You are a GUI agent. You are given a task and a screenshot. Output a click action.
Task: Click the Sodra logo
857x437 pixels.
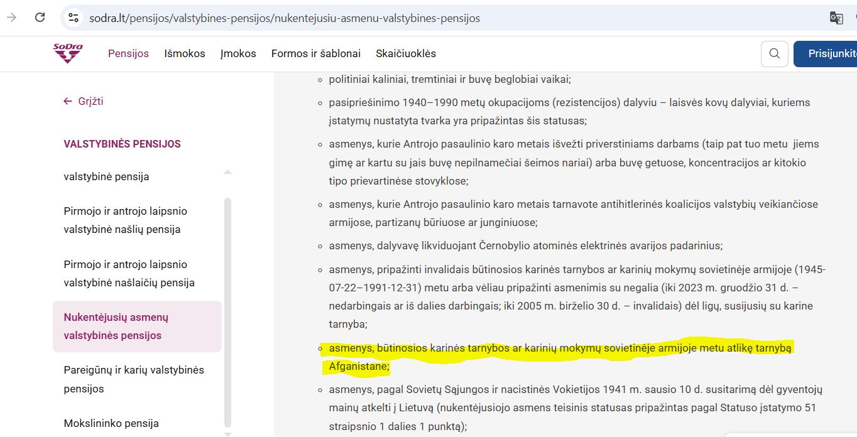point(68,53)
